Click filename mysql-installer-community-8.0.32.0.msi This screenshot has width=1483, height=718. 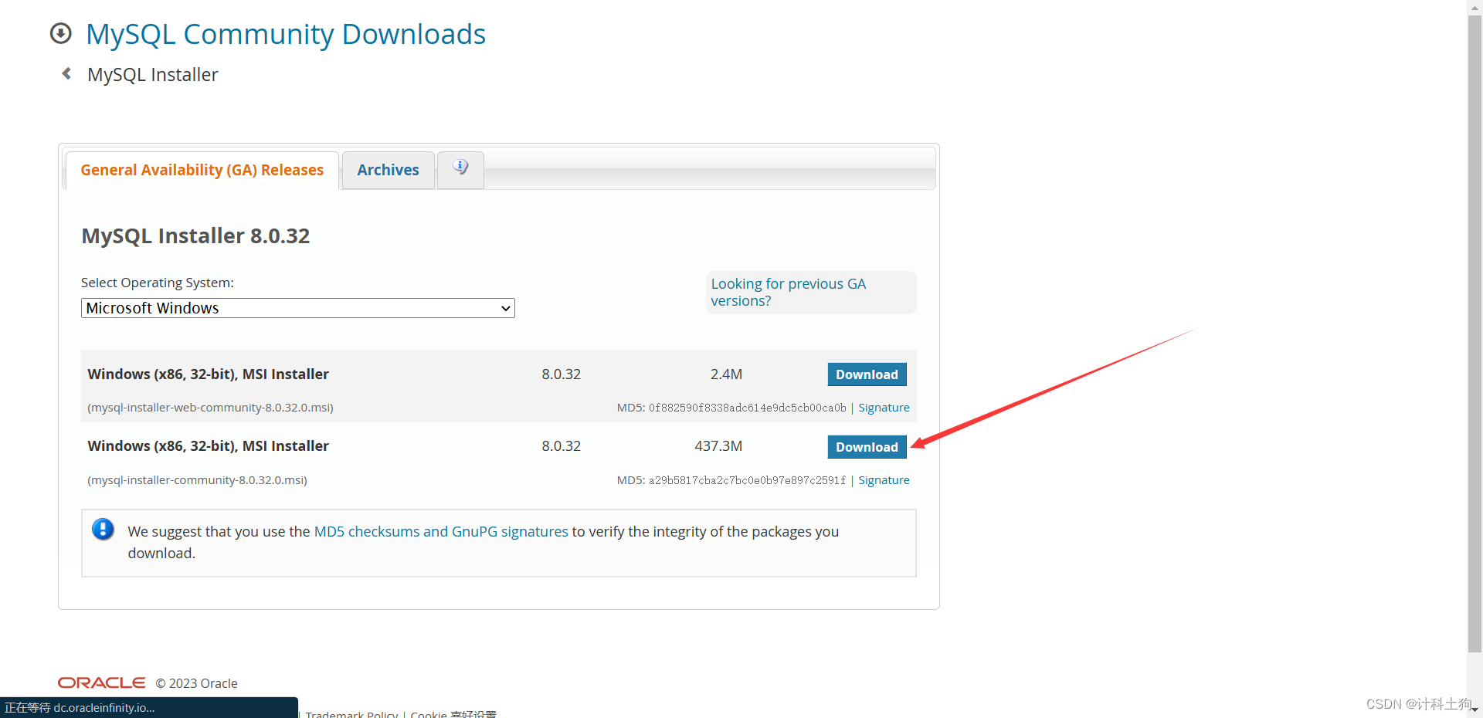tap(197, 480)
